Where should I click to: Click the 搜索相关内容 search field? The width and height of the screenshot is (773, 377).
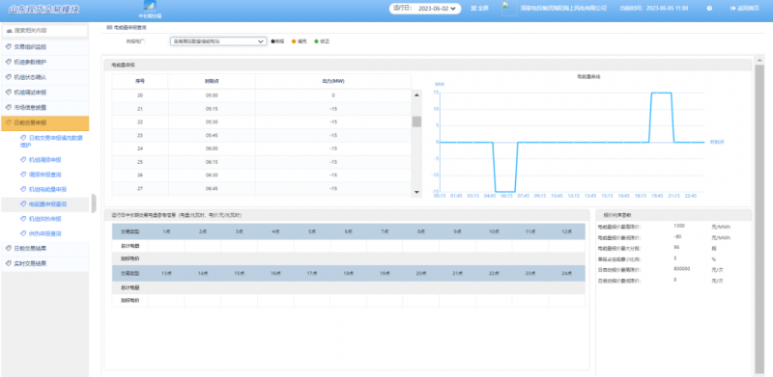coord(45,31)
